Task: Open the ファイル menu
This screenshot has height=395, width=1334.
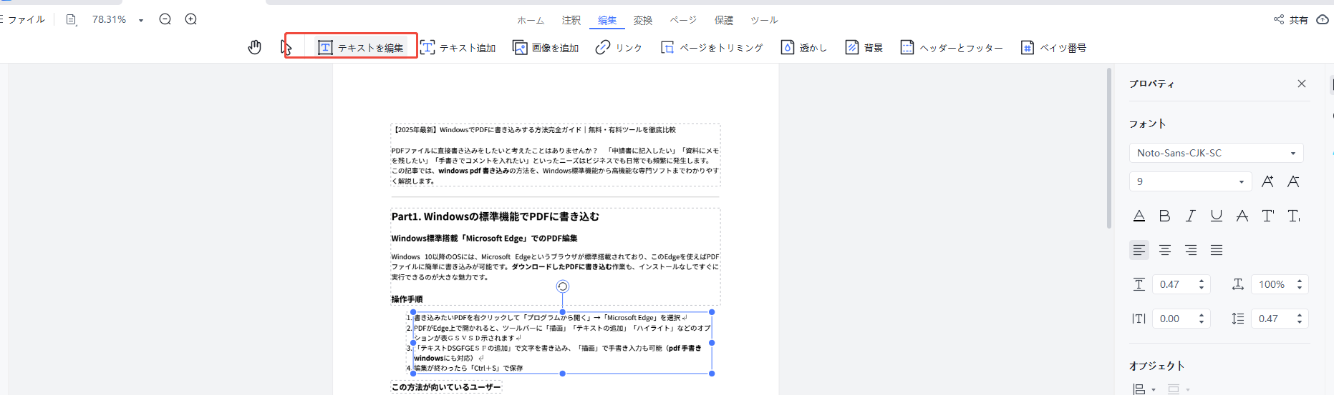Action: click(26, 20)
